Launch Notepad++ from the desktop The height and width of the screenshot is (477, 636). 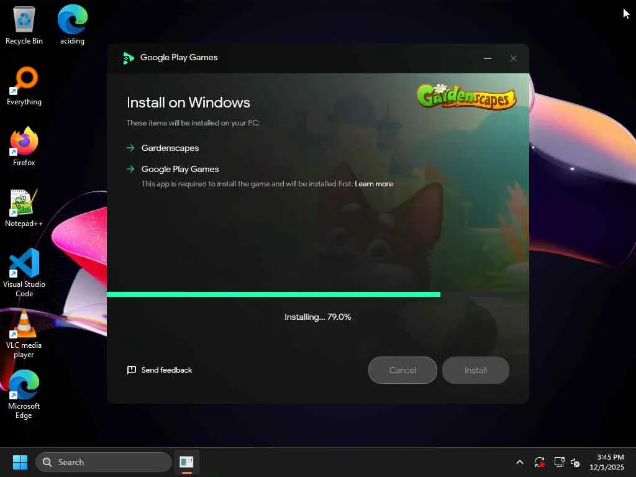point(24,207)
